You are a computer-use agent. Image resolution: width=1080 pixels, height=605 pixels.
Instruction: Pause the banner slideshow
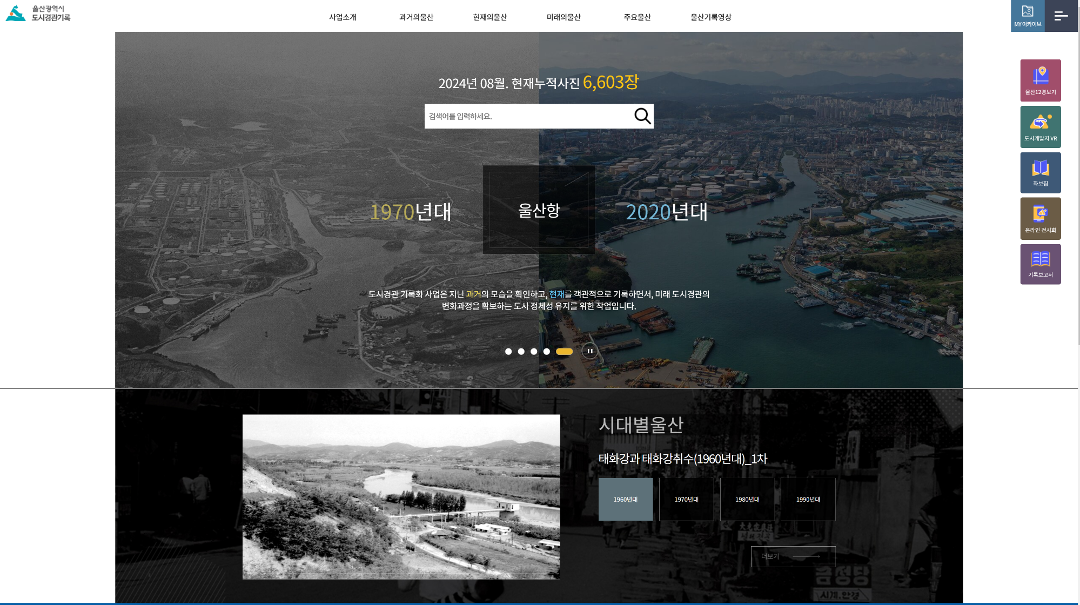pos(589,351)
